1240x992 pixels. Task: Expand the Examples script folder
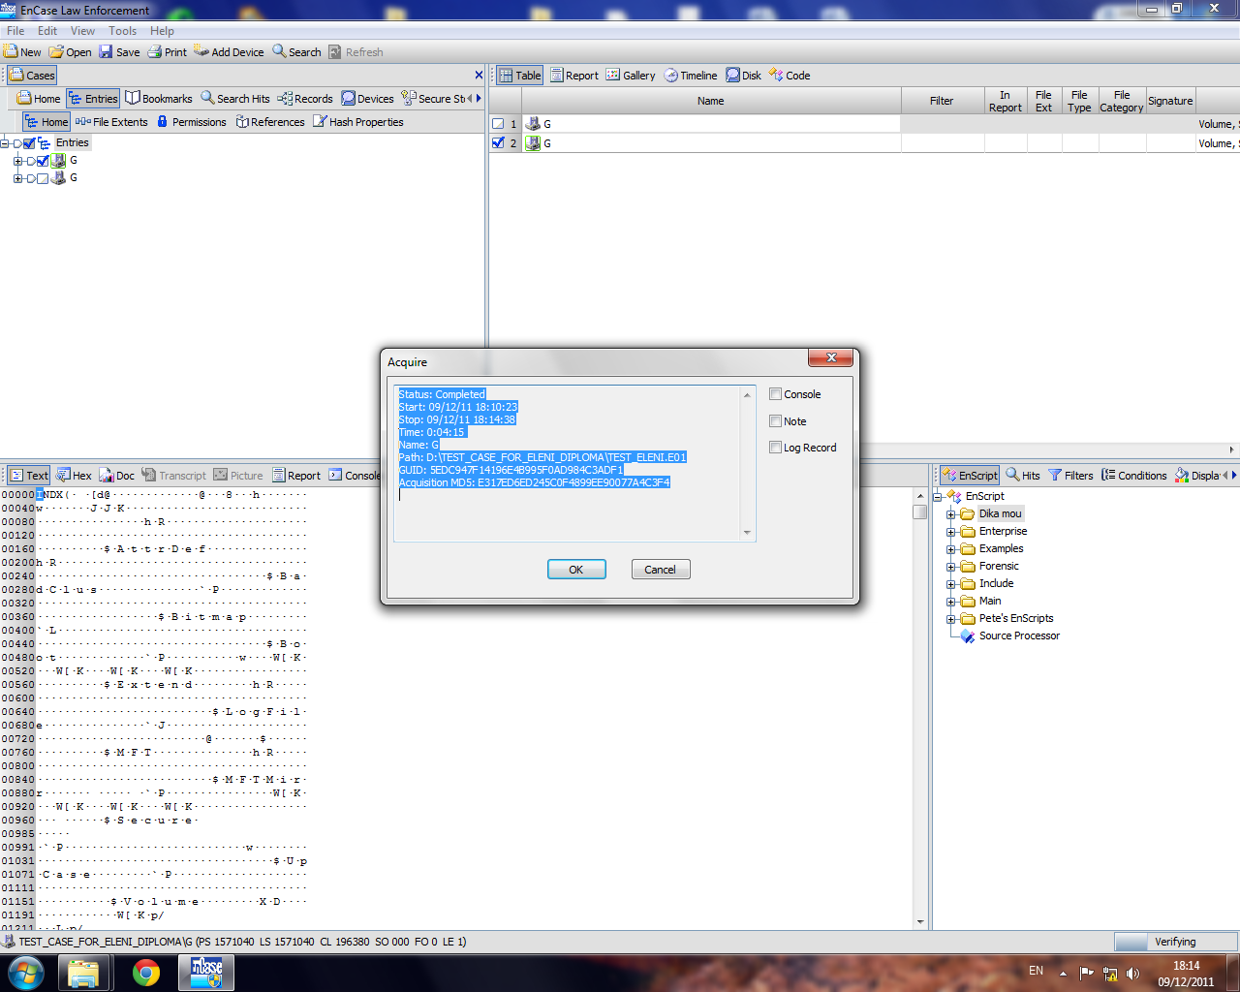[x=951, y=549]
